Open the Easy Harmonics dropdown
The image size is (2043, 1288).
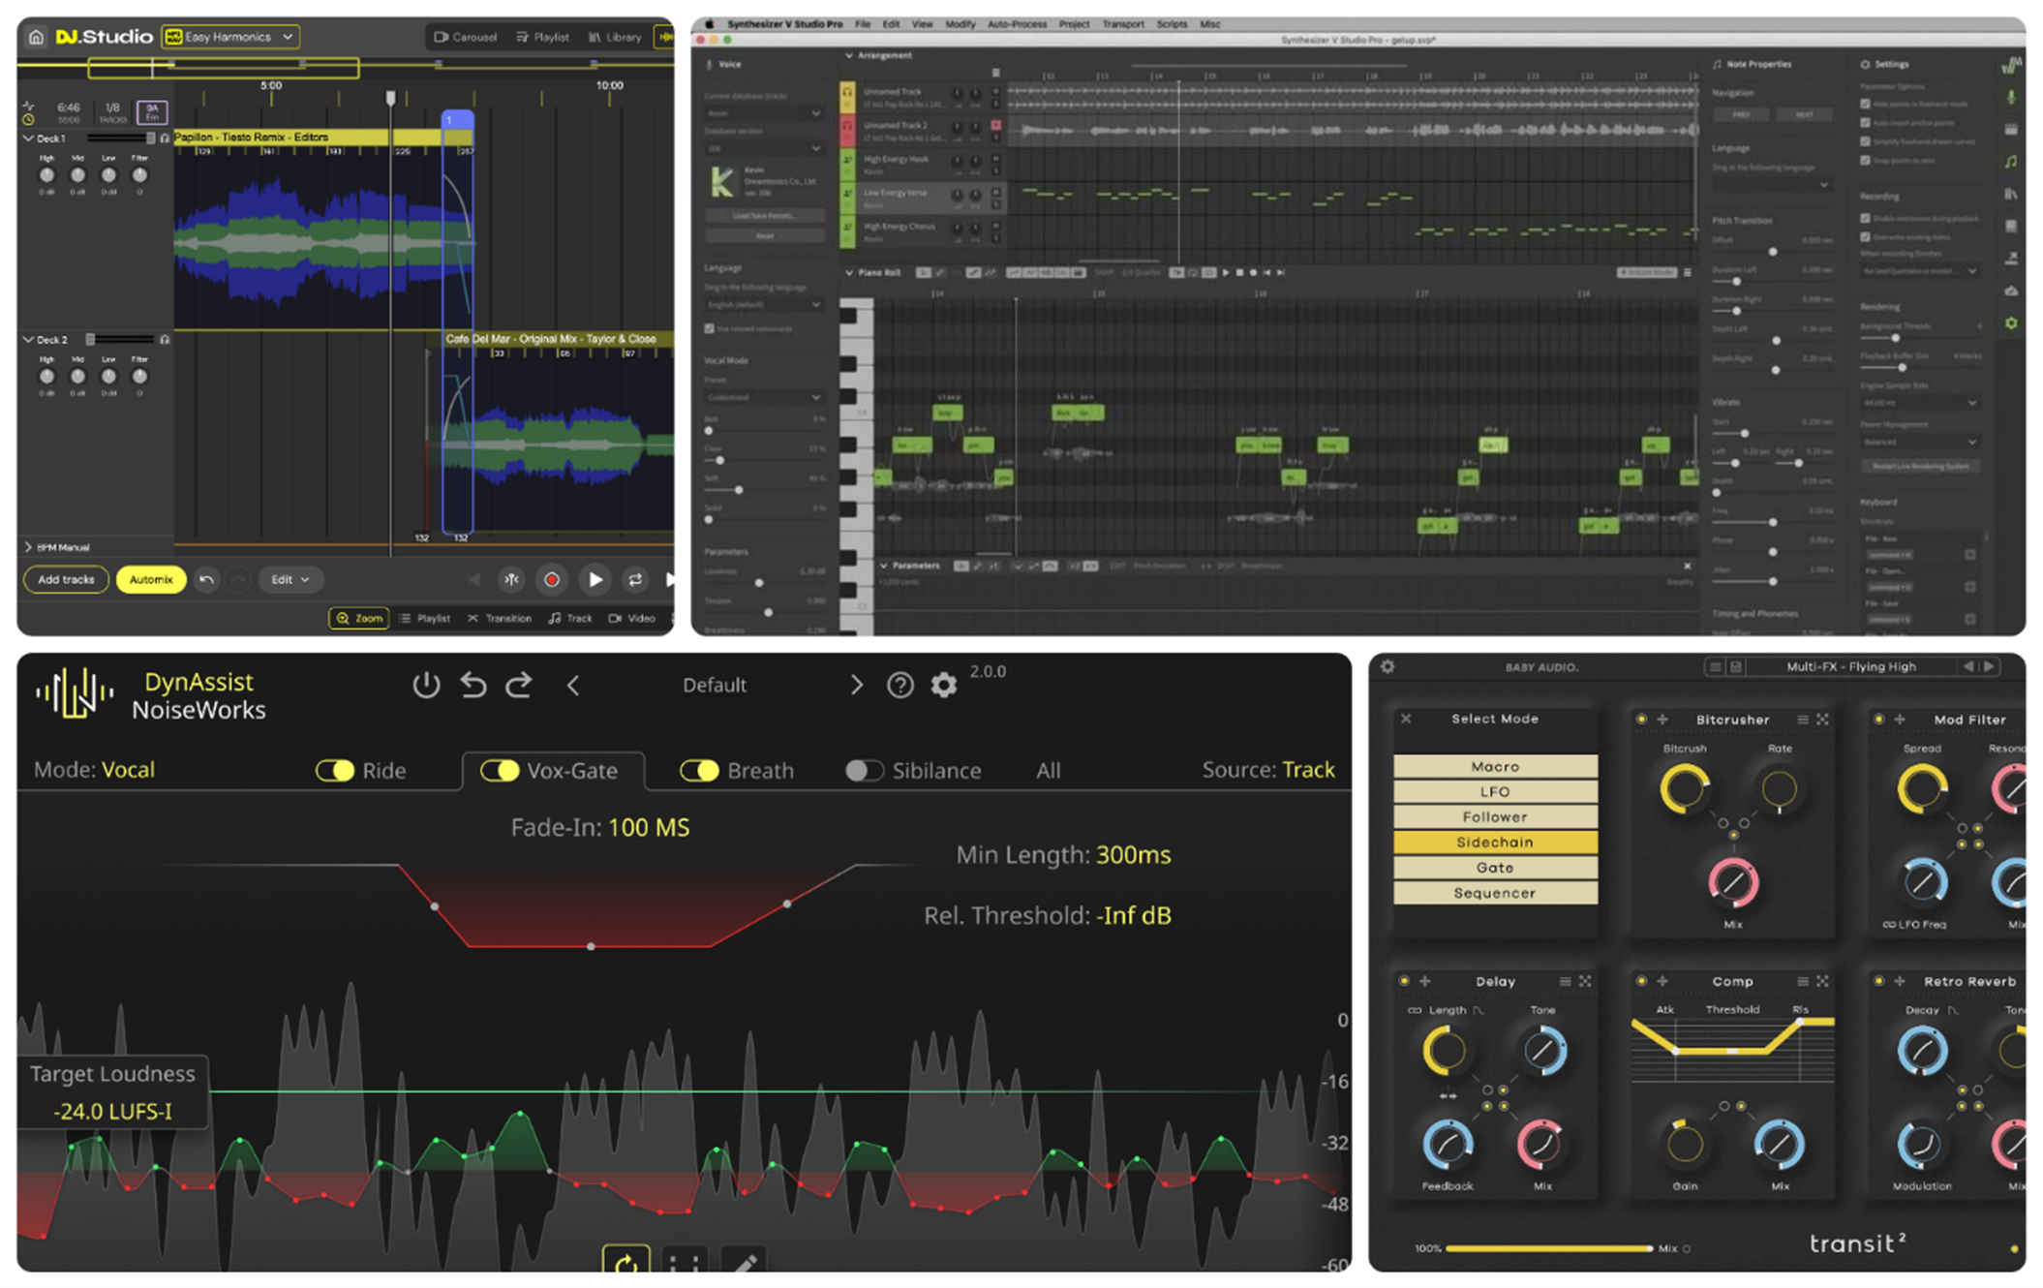coord(231,37)
